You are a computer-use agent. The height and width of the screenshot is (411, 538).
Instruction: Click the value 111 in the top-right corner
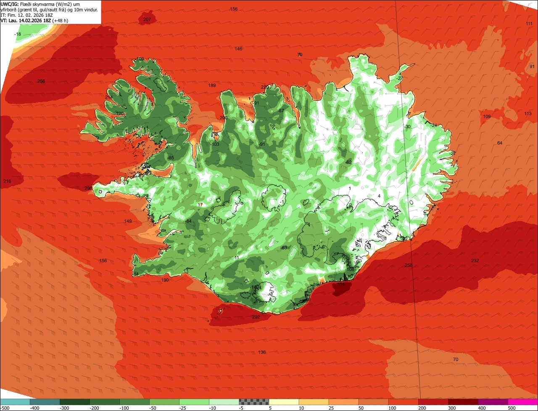(529, 24)
